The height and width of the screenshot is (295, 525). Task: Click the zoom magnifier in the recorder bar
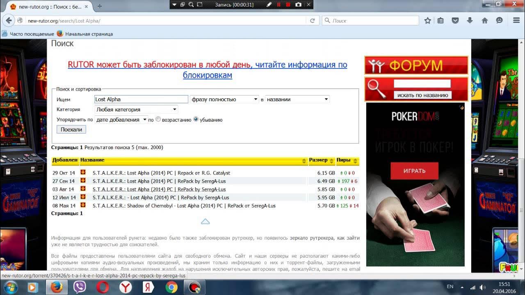point(191,5)
